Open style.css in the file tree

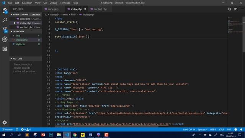pos(26,44)
